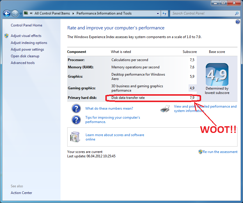This screenshot has height=203, width=243.
Task: Click the 4,9 base score badge
Action: click(217, 74)
